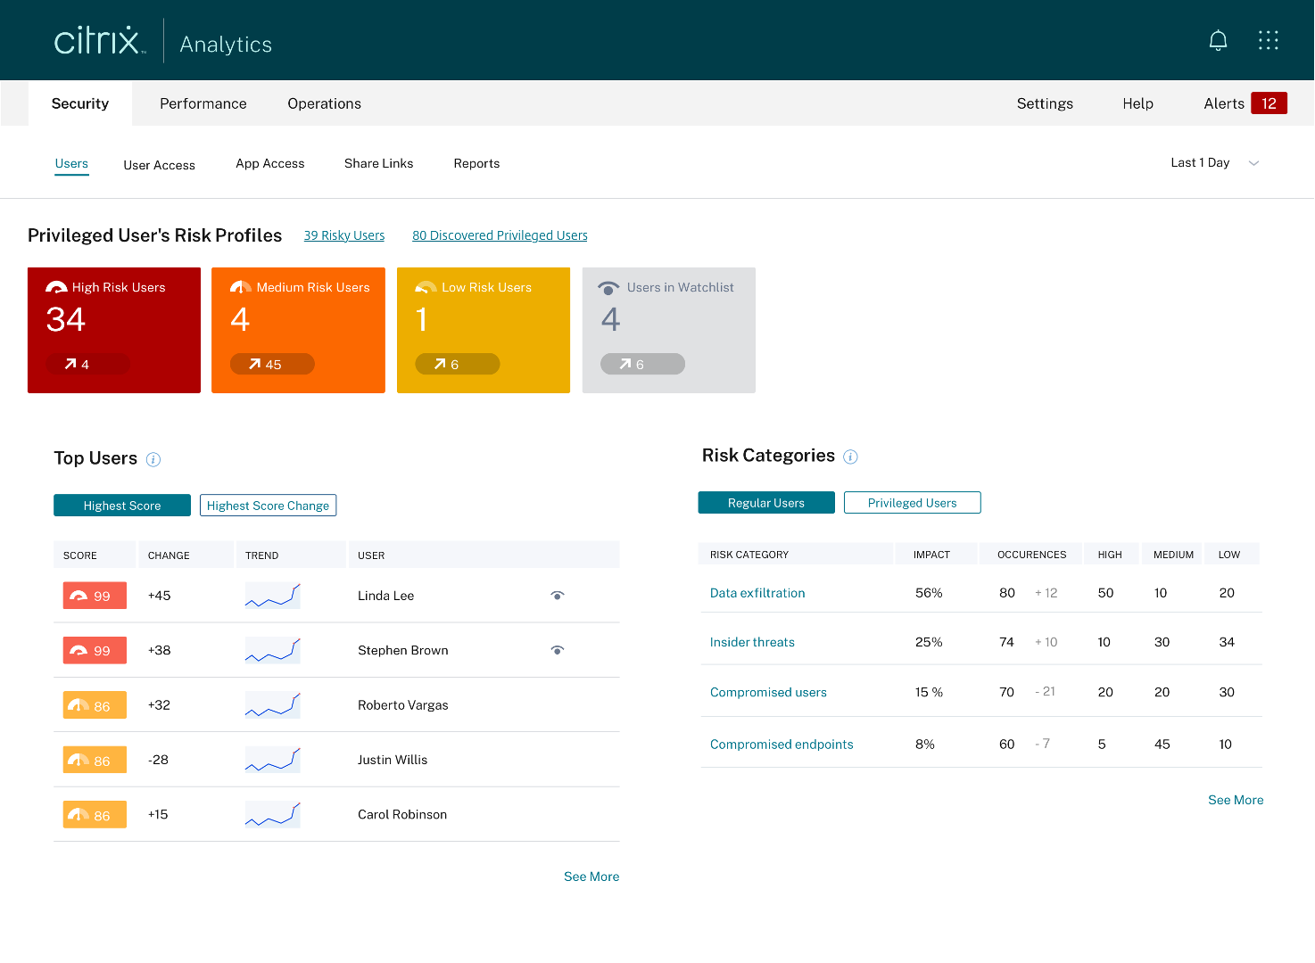Select the Share Links sub-tab
Image resolution: width=1315 pixels, height=963 pixels.
pyautogui.click(x=379, y=163)
